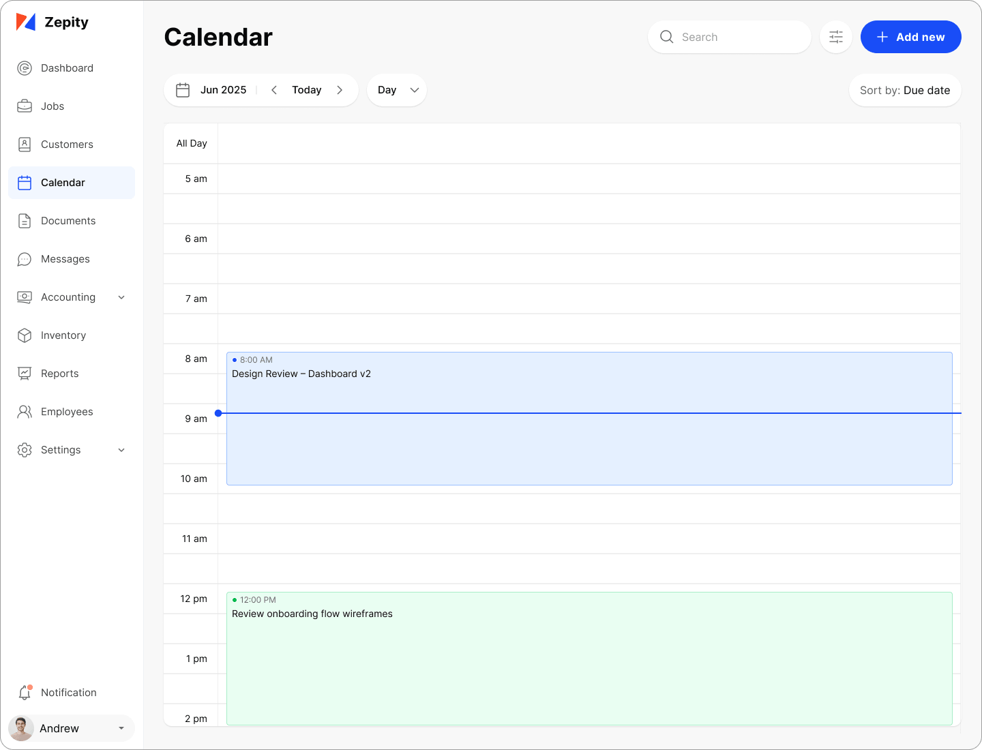Open Jobs via the briefcase icon
The height and width of the screenshot is (750, 982).
pyautogui.click(x=25, y=106)
